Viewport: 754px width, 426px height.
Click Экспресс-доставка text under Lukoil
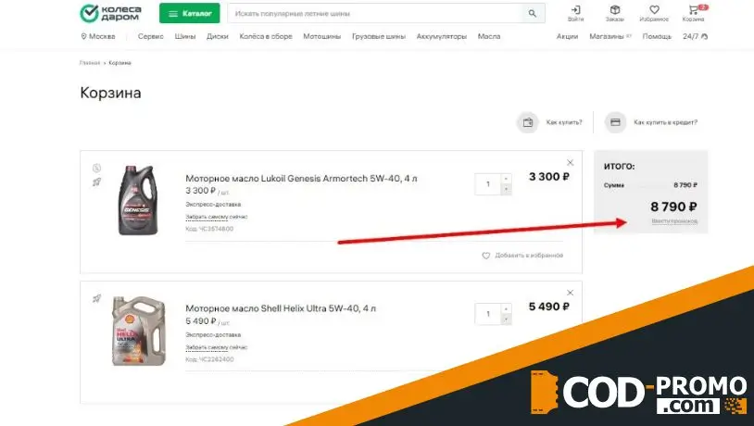(213, 205)
